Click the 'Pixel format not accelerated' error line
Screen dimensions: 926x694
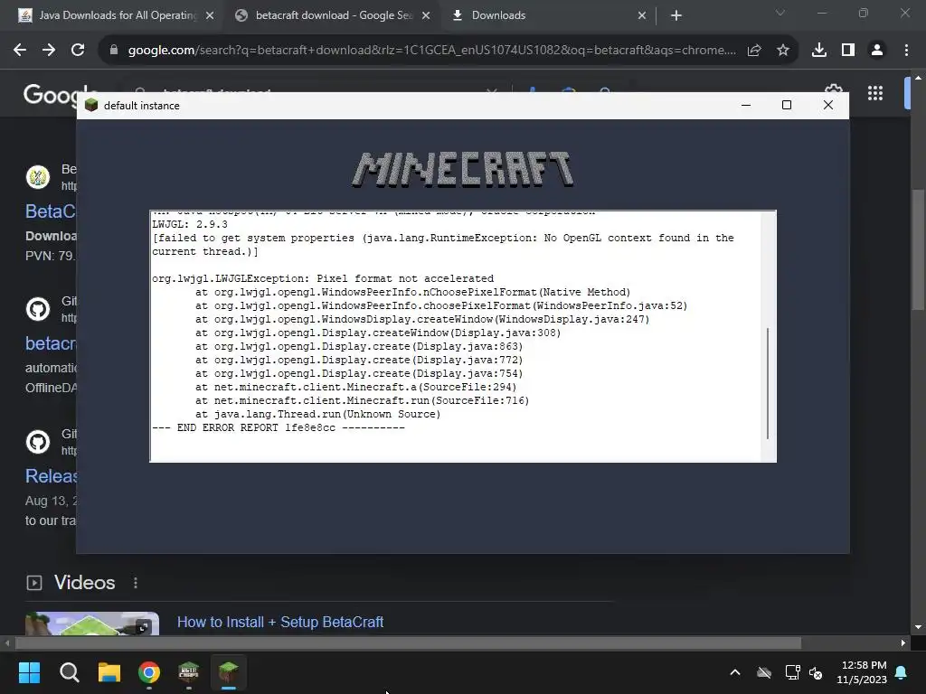point(323,278)
